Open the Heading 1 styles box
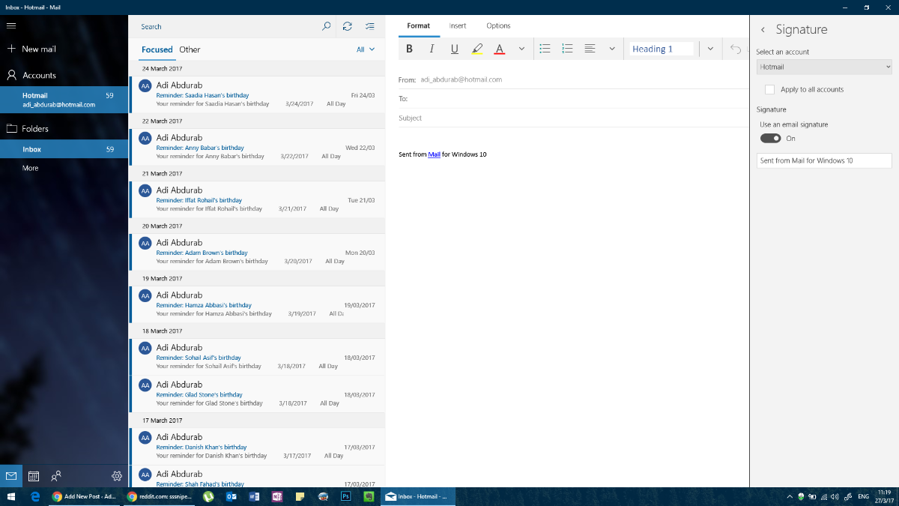 tap(660, 49)
